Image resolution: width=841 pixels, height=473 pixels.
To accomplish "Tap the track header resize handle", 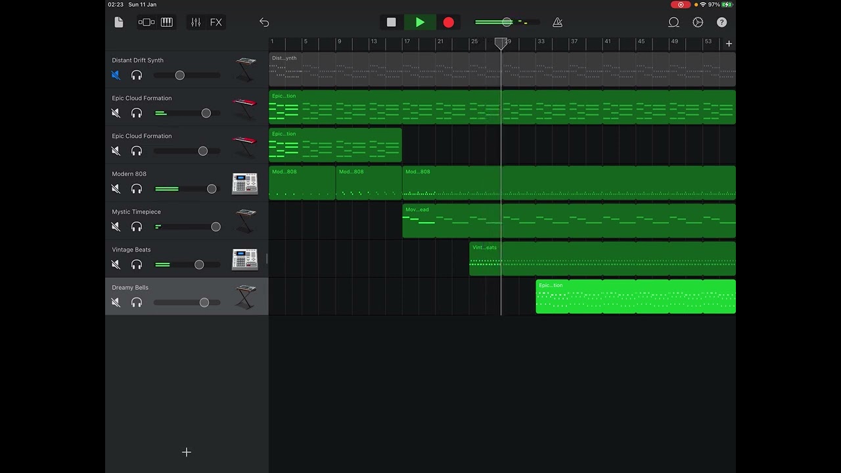I will pyautogui.click(x=267, y=259).
